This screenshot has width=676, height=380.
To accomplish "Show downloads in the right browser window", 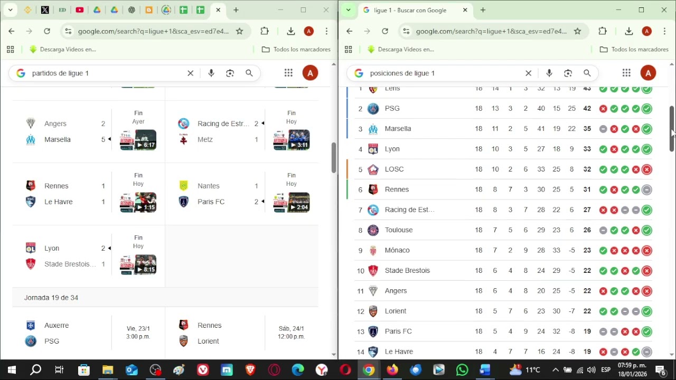I will (629, 31).
